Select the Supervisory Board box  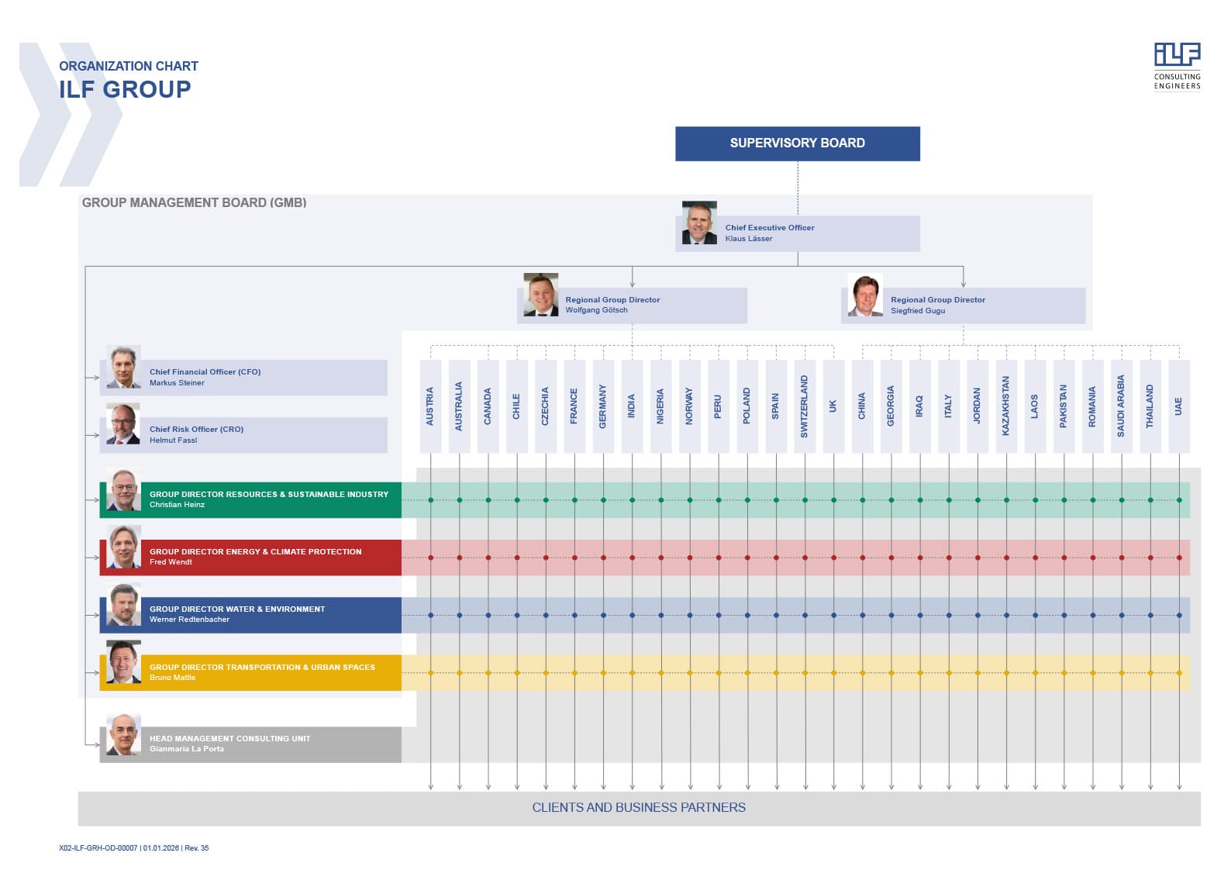[x=797, y=143]
